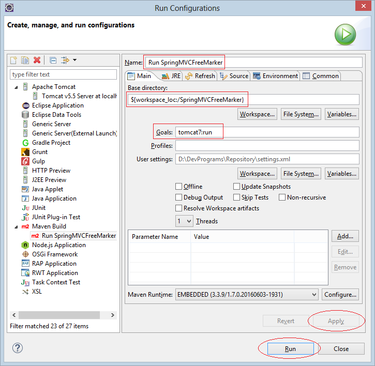
Task: Toggle the Skip Tests checkbox
Action: pyautogui.click(x=236, y=197)
